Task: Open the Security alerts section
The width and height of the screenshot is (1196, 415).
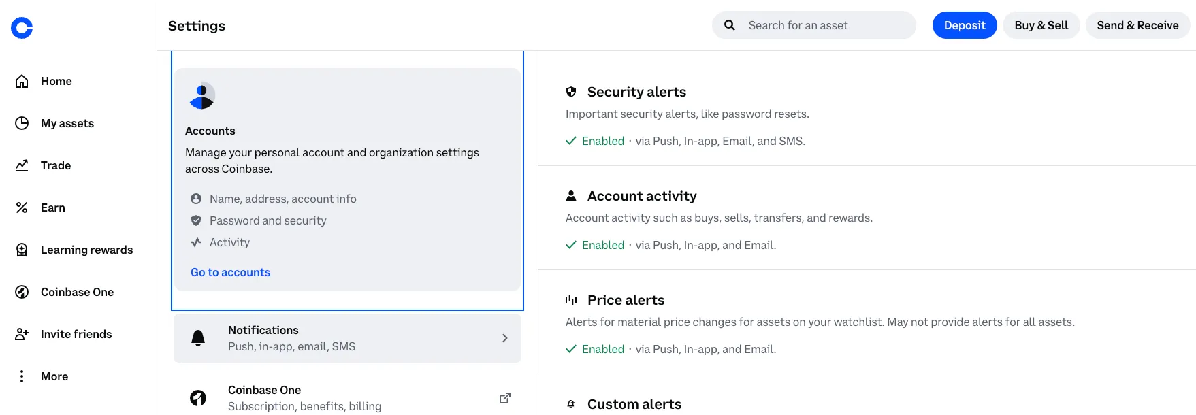Action: click(636, 92)
